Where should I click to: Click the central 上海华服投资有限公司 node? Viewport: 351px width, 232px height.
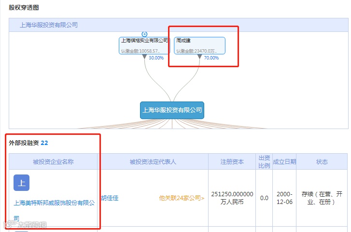pos(172,110)
